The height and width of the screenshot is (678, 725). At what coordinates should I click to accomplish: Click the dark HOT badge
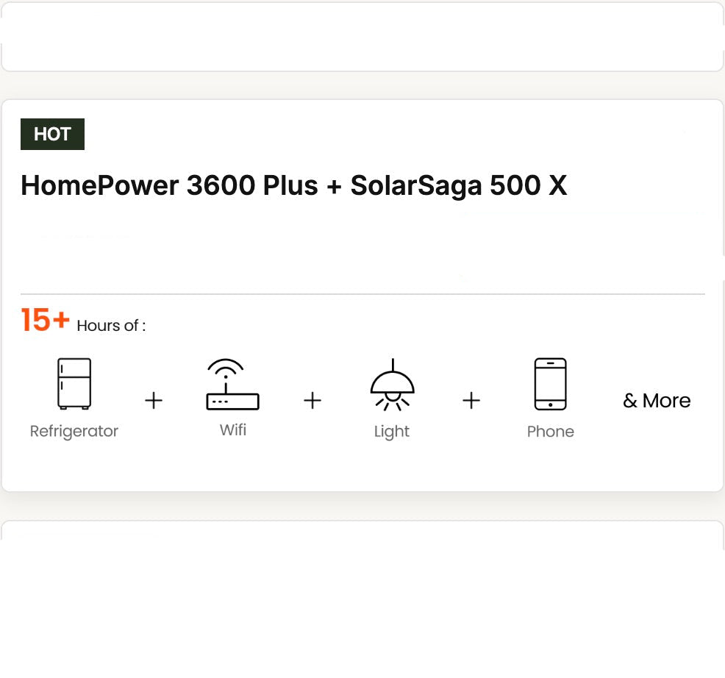pyautogui.click(x=52, y=134)
